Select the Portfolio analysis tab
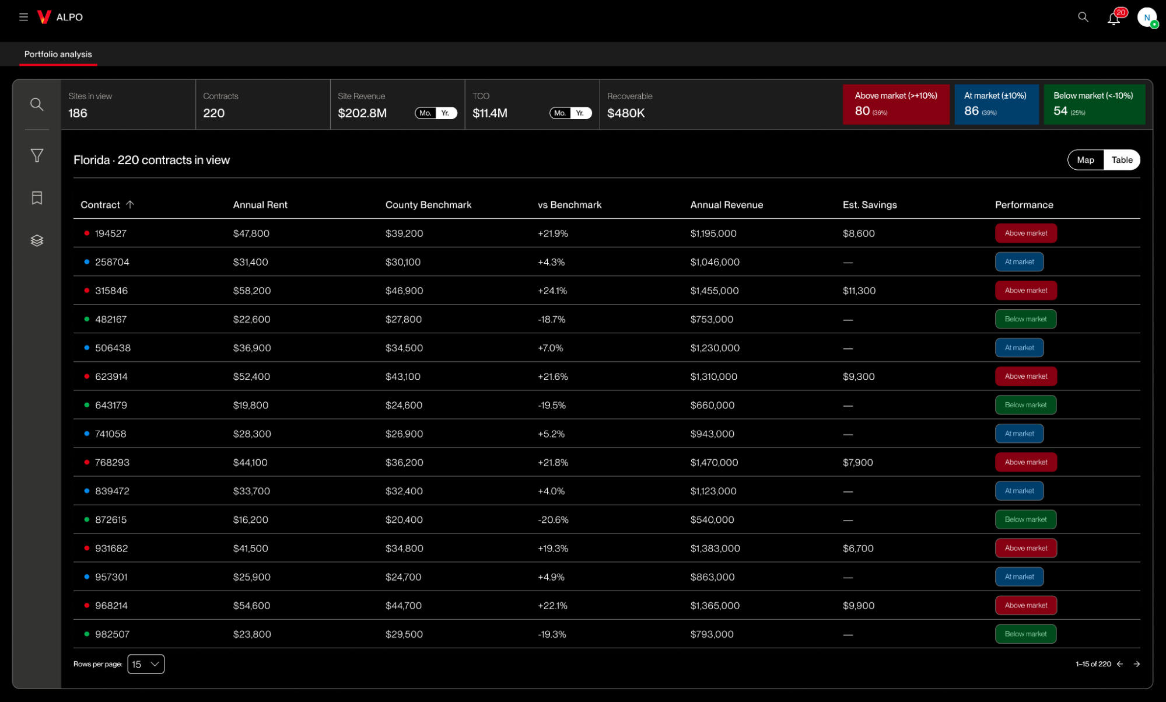 (x=58, y=54)
